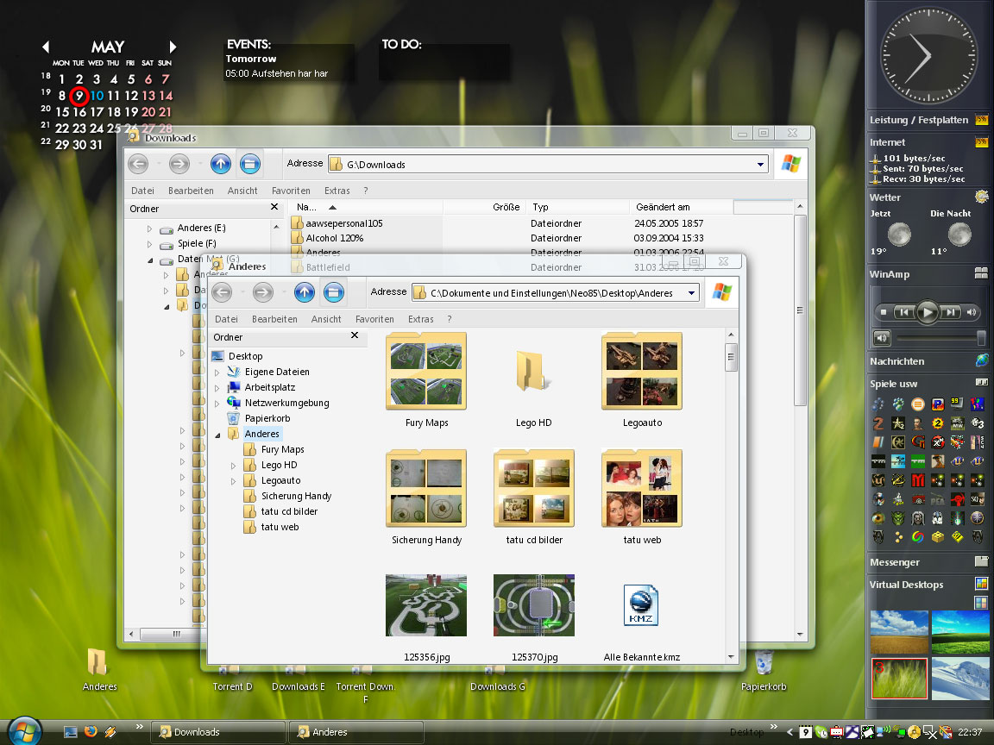This screenshot has height=745, width=994.
Task: Click the Windows Start orb
Action: 25,730
